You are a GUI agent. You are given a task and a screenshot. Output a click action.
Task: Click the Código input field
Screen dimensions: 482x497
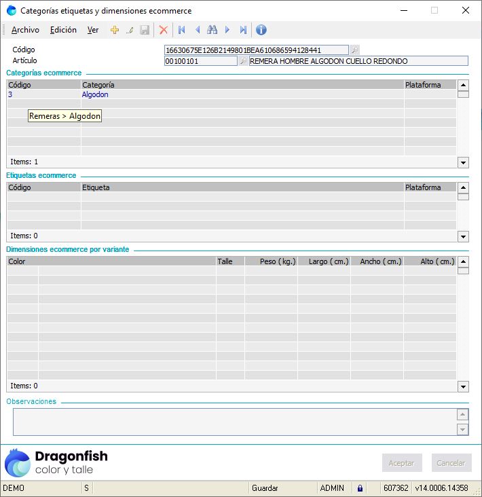pos(257,50)
